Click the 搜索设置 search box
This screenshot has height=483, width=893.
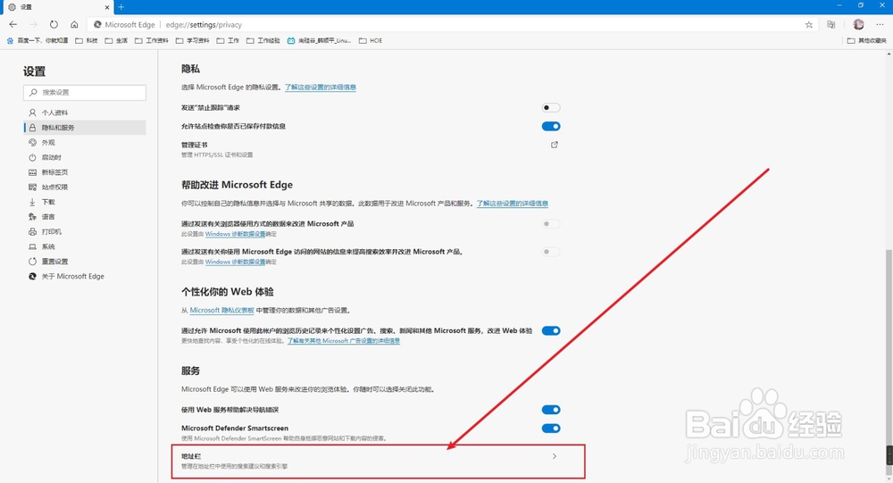click(x=84, y=92)
